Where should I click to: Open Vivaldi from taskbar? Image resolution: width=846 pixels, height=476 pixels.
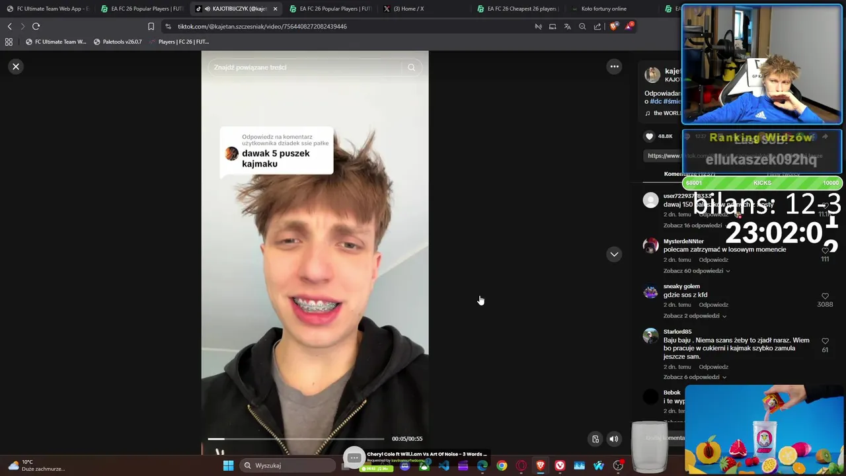pyautogui.click(x=560, y=465)
